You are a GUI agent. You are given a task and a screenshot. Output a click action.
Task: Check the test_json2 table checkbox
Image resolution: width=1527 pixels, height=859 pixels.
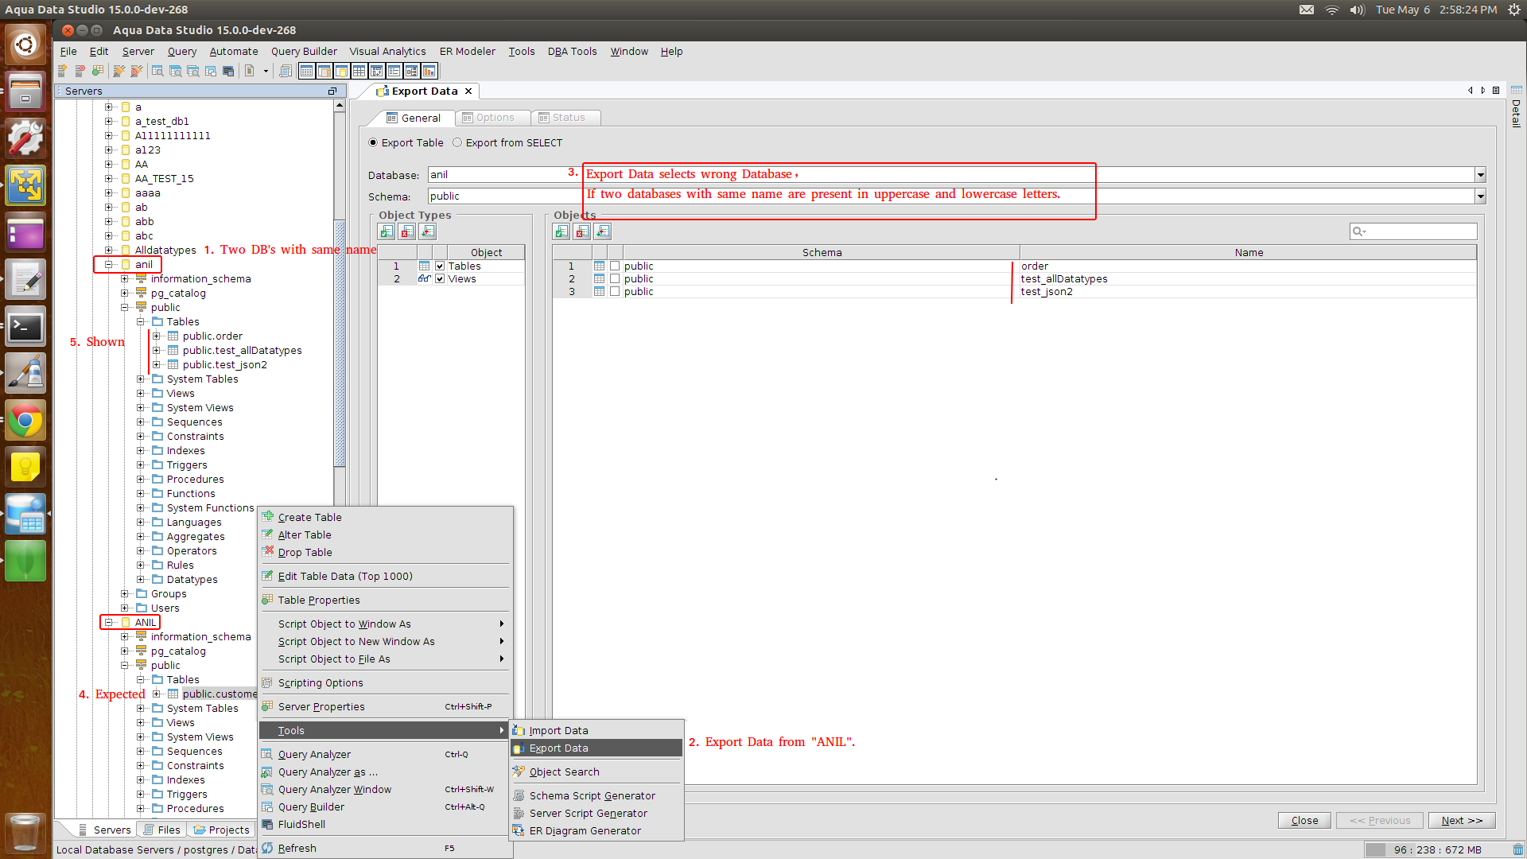click(615, 292)
